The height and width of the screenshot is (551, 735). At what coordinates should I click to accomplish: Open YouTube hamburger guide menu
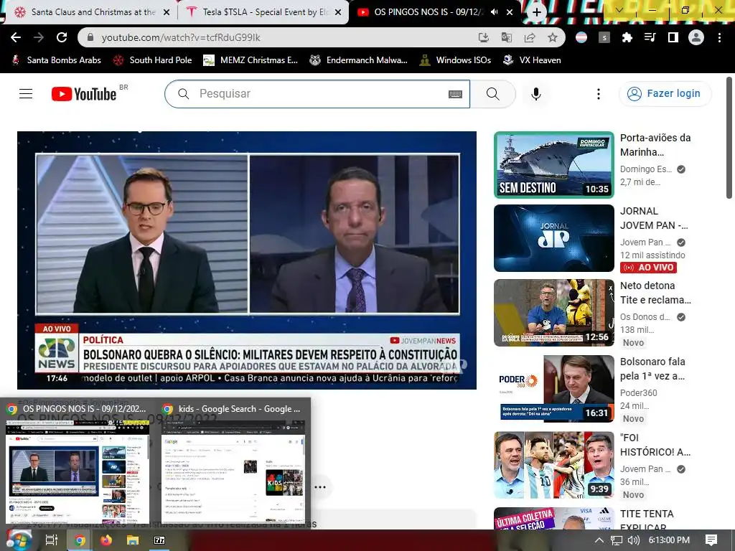26,94
